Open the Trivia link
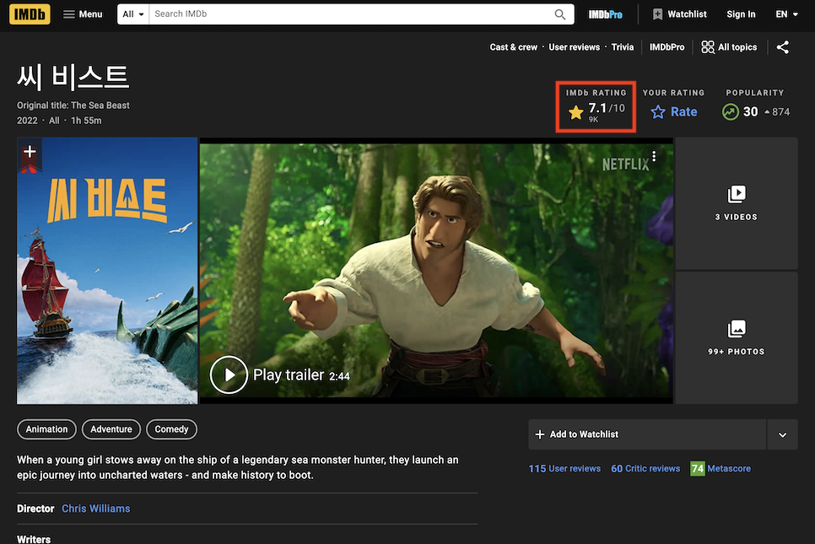The width and height of the screenshot is (815, 544). [622, 47]
